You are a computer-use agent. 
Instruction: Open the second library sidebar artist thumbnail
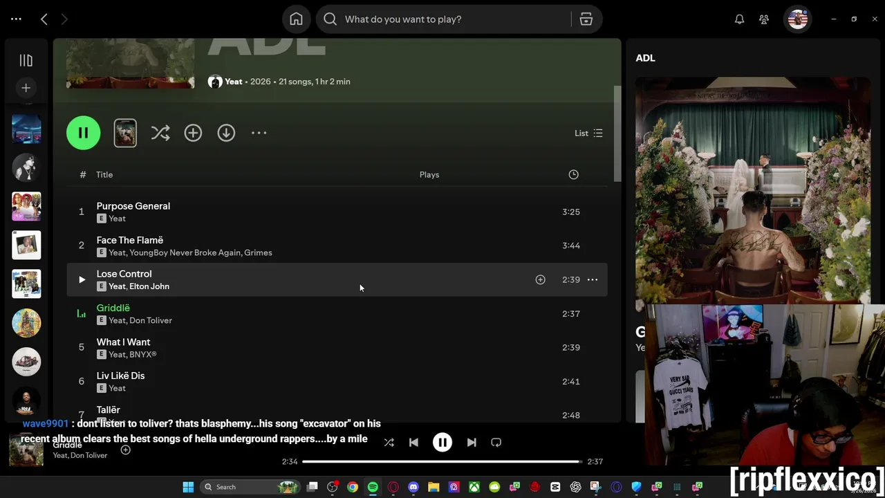point(26,167)
